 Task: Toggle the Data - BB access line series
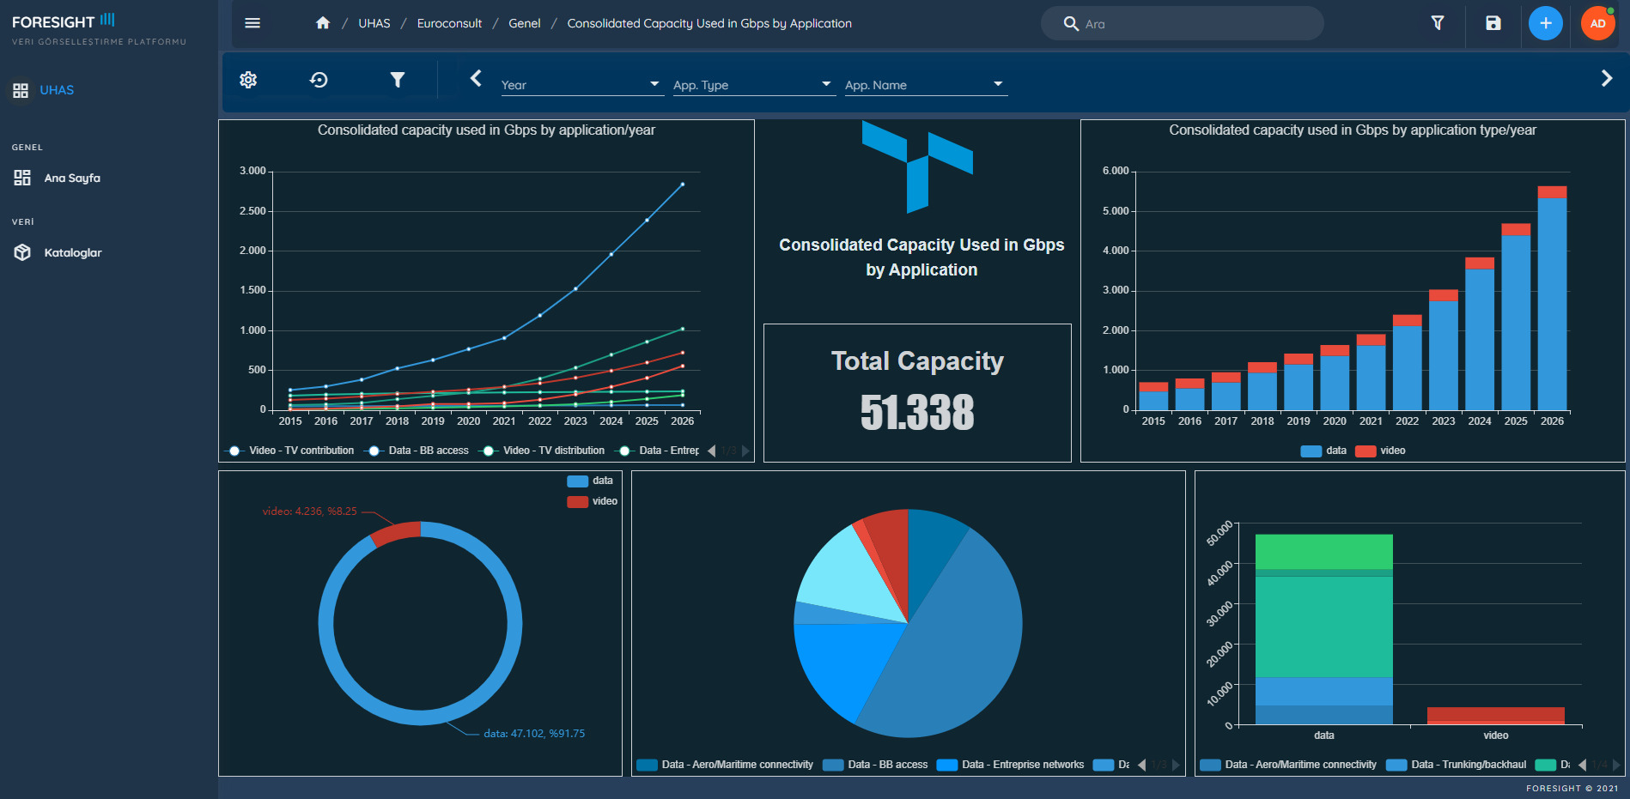click(x=419, y=451)
